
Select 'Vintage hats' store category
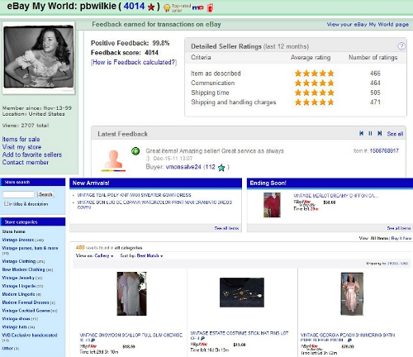(x=15, y=327)
